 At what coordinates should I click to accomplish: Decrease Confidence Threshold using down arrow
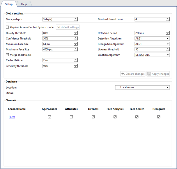(76, 39)
